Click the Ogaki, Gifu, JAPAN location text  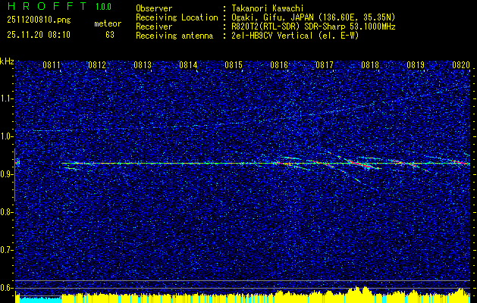313,17
